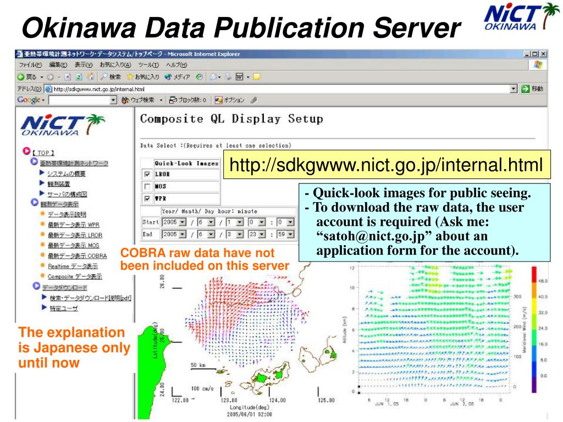Click the Refresh page icon
The height and width of the screenshot is (422, 563).
coord(79,77)
